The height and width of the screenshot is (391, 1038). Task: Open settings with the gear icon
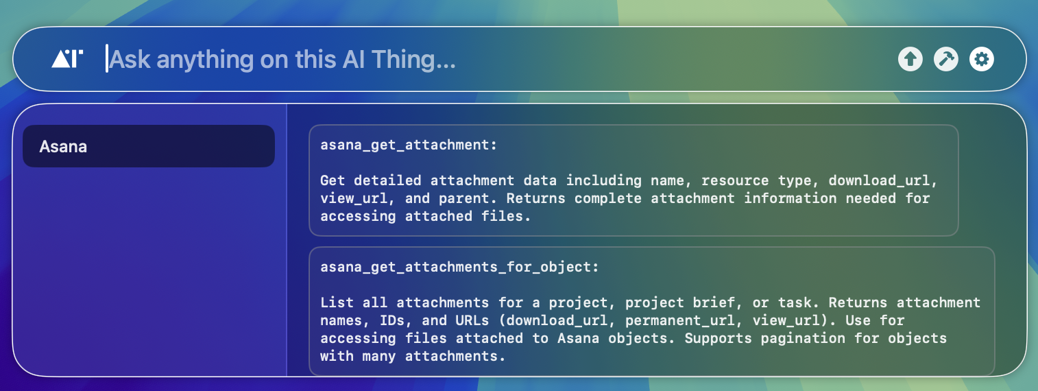point(982,59)
